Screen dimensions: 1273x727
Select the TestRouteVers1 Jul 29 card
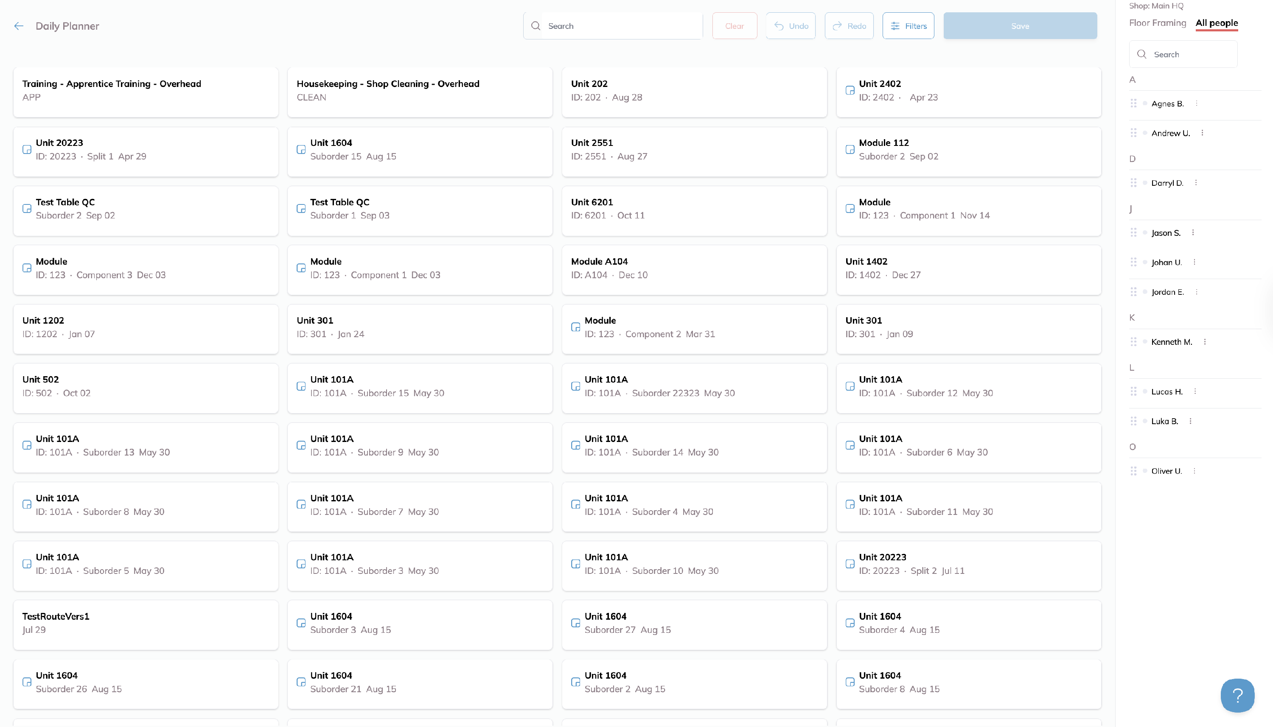pos(145,625)
